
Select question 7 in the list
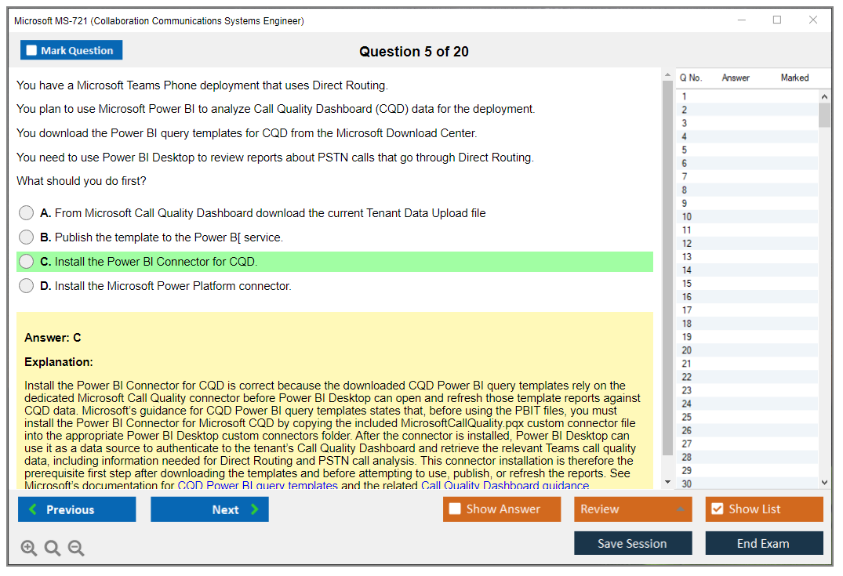pos(747,177)
